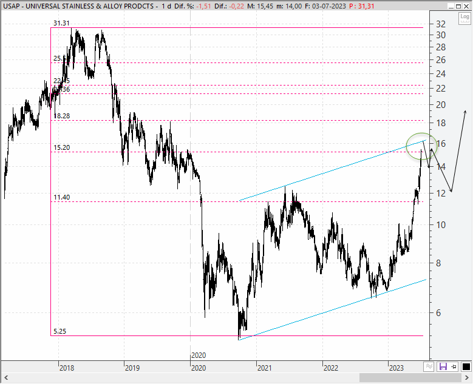Click the 32 price axis label
Viewport: 473px width, 384px height.
(441, 24)
